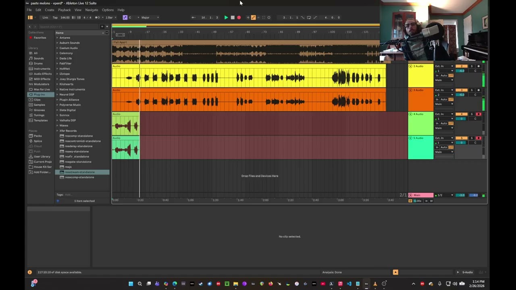Set track 4 Audio monitor to Off
Viewport: 516px width, 290px height.
coord(451,123)
